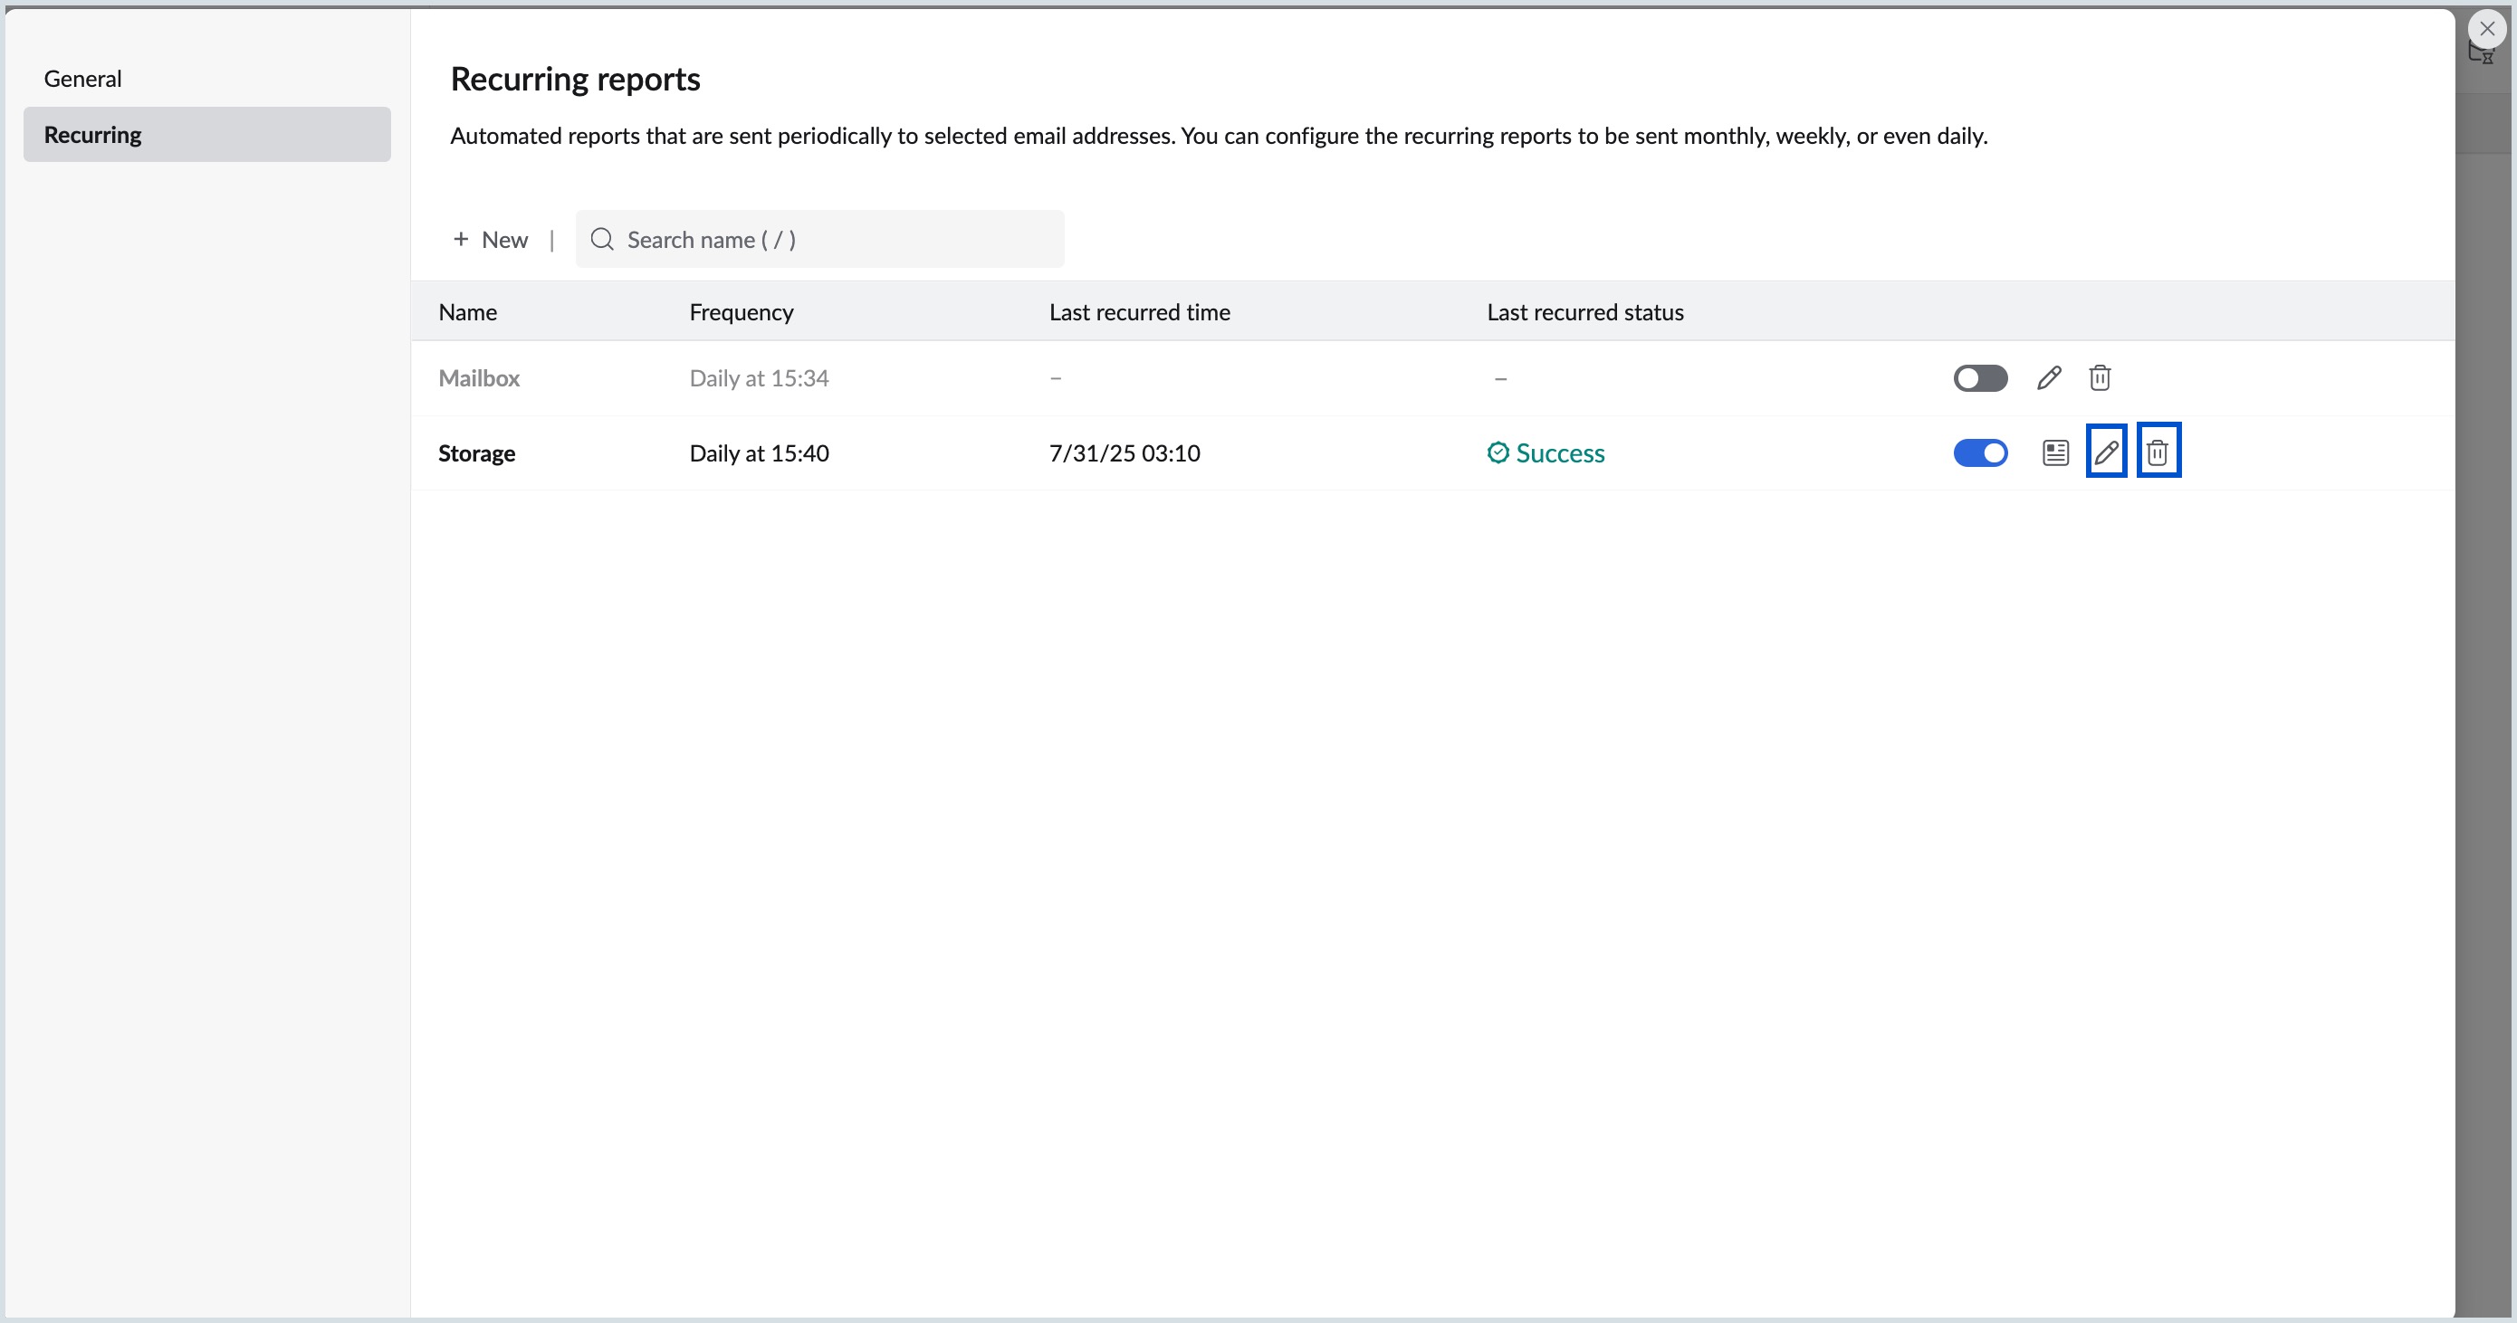Select the Storage report row name
Image resolution: width=2517 pixels, height=1323 pixels.
click(477, 452)
